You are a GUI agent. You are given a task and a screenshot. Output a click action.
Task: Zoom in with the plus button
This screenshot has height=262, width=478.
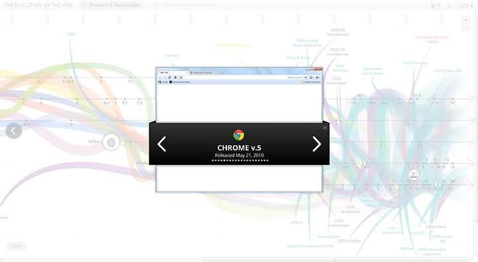465,20
